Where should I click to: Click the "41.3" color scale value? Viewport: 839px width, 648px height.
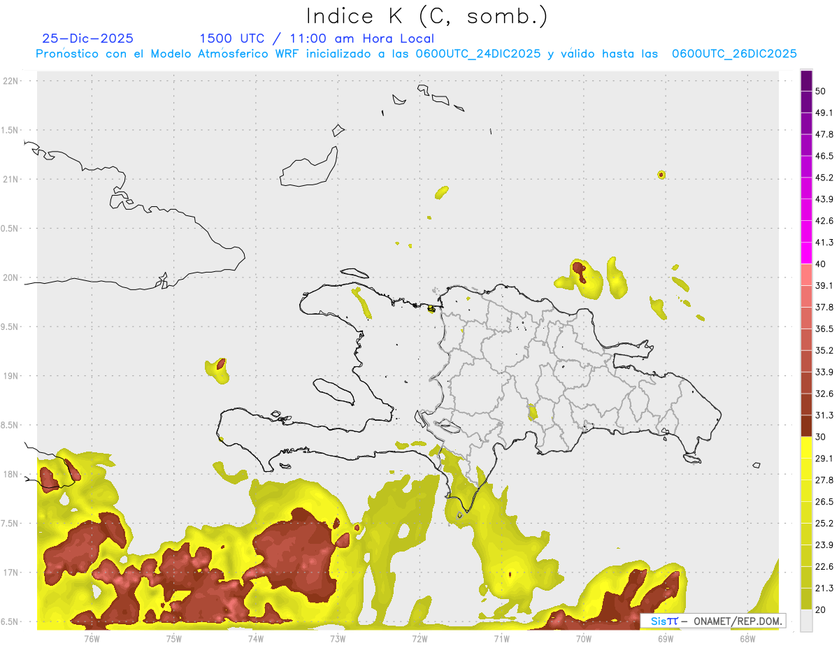point(825,243)
